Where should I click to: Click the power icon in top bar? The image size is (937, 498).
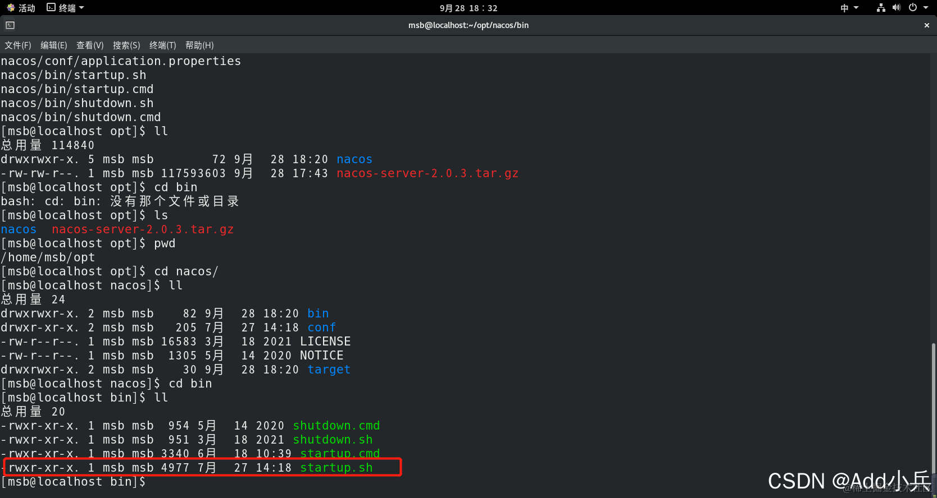click(x=913, y=8)
